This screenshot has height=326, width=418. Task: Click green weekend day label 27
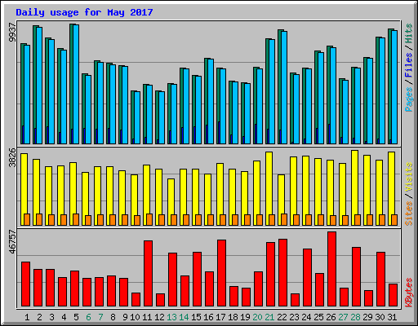343,317
